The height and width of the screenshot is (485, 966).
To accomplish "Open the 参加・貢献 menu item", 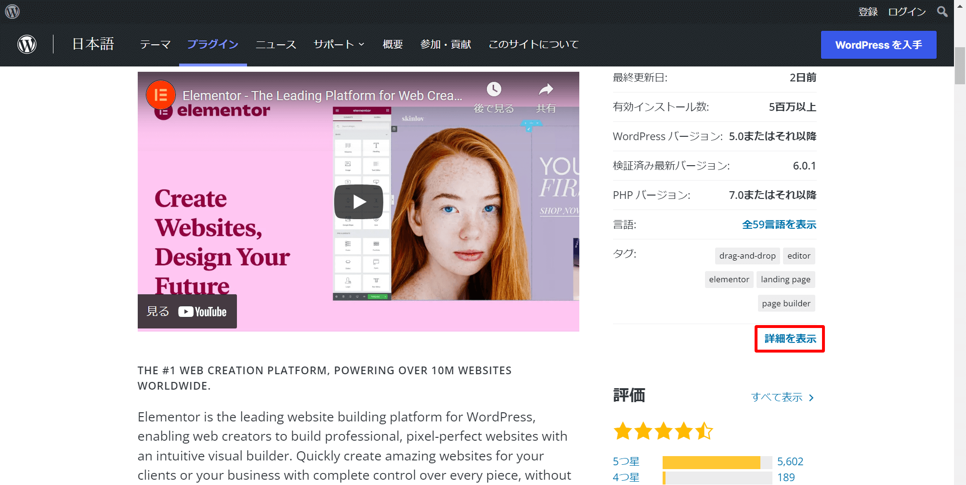I will point(446,44).
